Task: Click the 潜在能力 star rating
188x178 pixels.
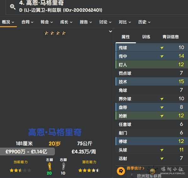Action: 89,170
